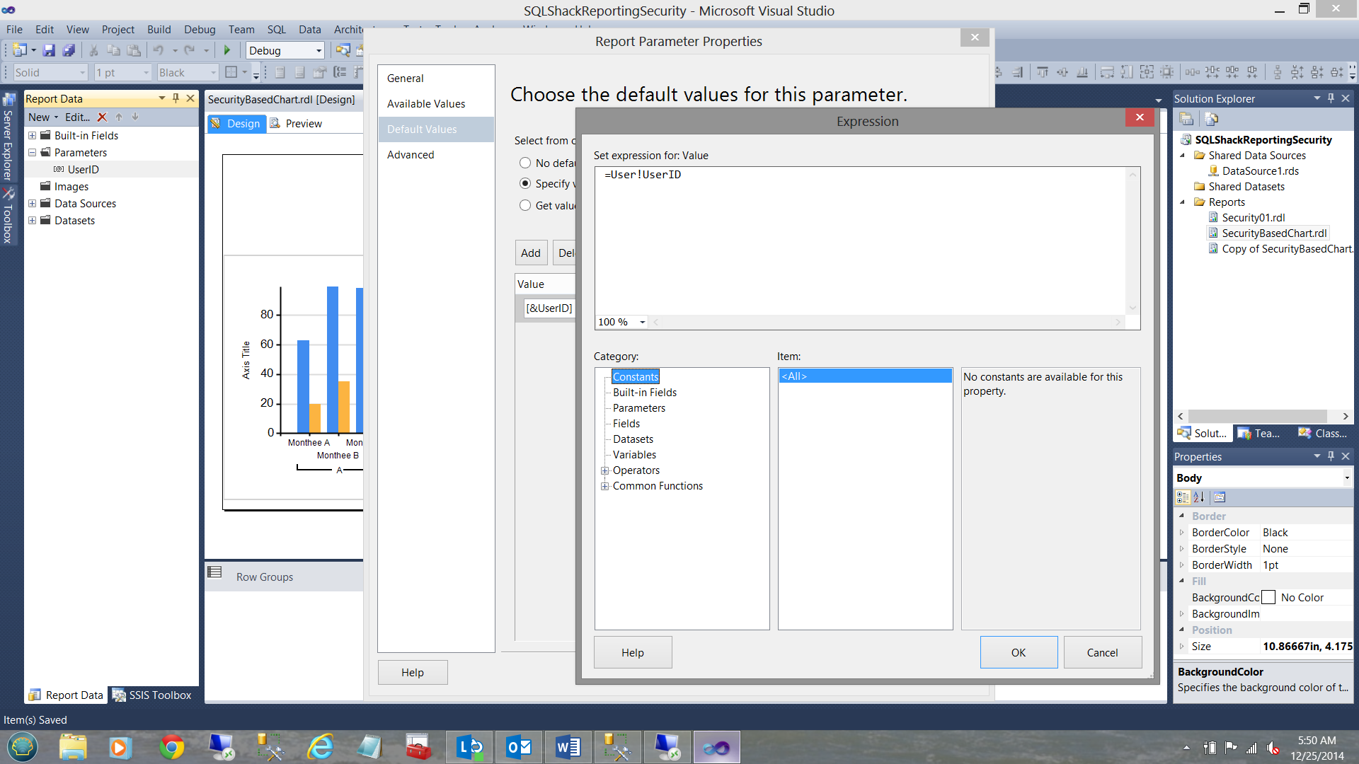Click the BackgroundColor white color swatch

click(1269, 598)
